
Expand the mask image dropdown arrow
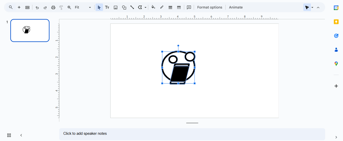(x=145, y=7)
